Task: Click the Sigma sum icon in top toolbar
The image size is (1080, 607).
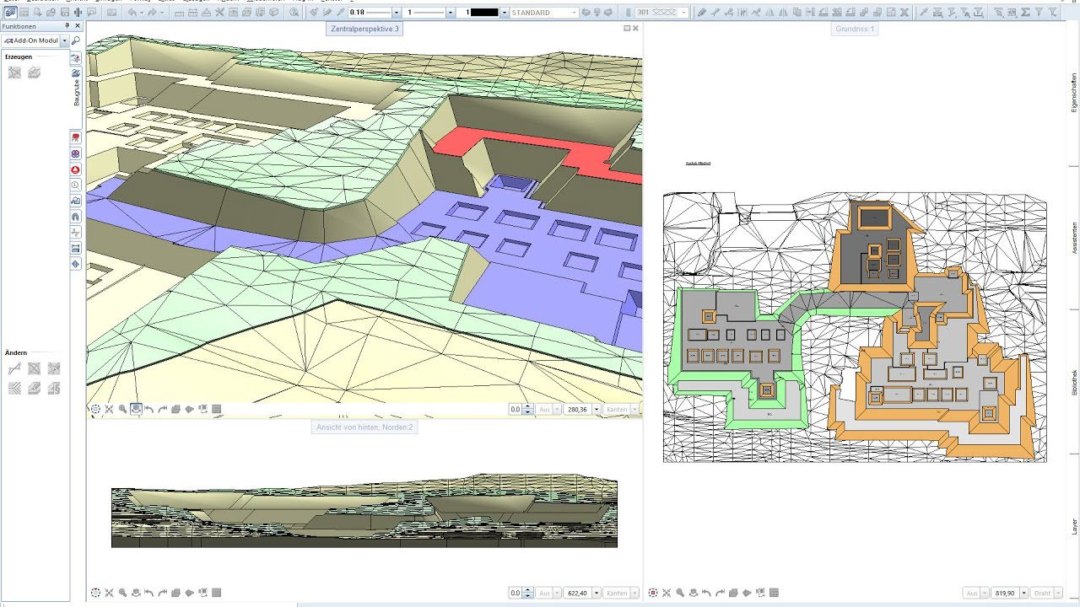Action: 1026,13
